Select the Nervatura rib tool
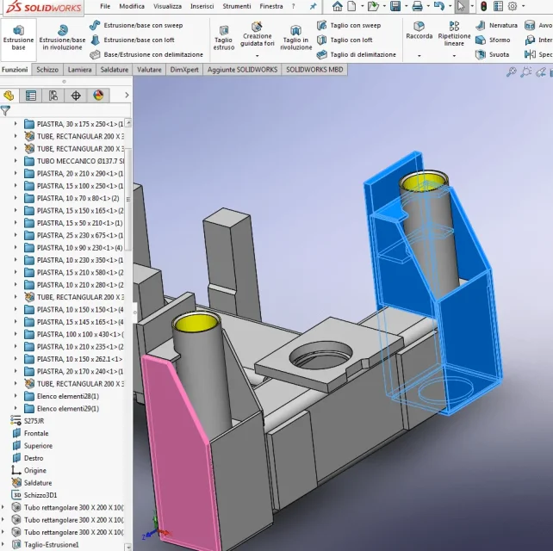This screenshot has width=553, height=551. point(496,25)
